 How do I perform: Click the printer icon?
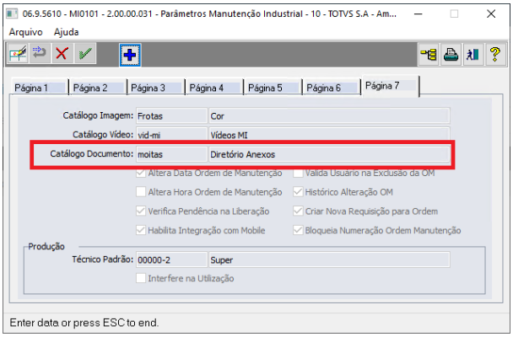[x=451, y=54]
